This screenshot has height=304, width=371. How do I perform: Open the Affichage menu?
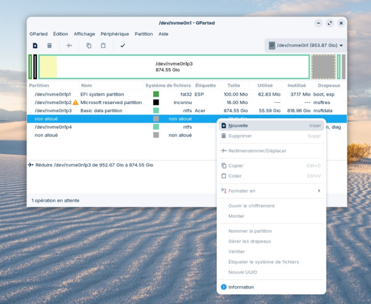(x=84, y=34)
